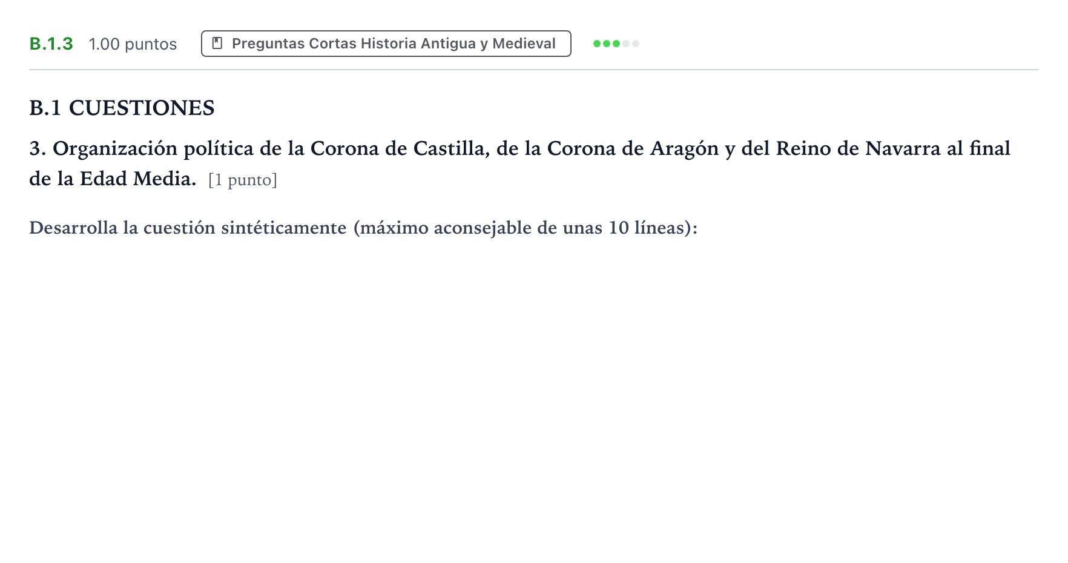1068x563 pixels.
Task: Click the green difficulty dots indicator
Action: click(x=616, y=44)
